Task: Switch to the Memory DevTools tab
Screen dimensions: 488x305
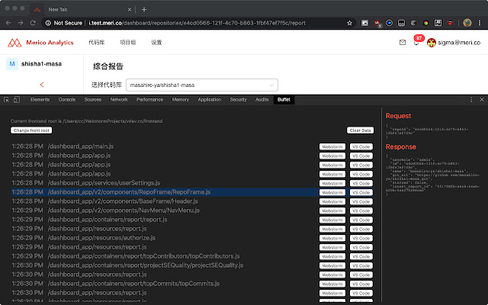Action: (x=181, y=100)
